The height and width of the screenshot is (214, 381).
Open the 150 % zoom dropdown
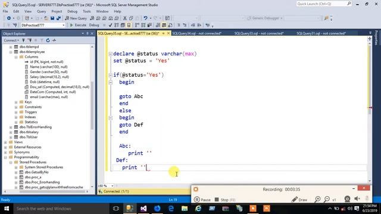(113, 186)
